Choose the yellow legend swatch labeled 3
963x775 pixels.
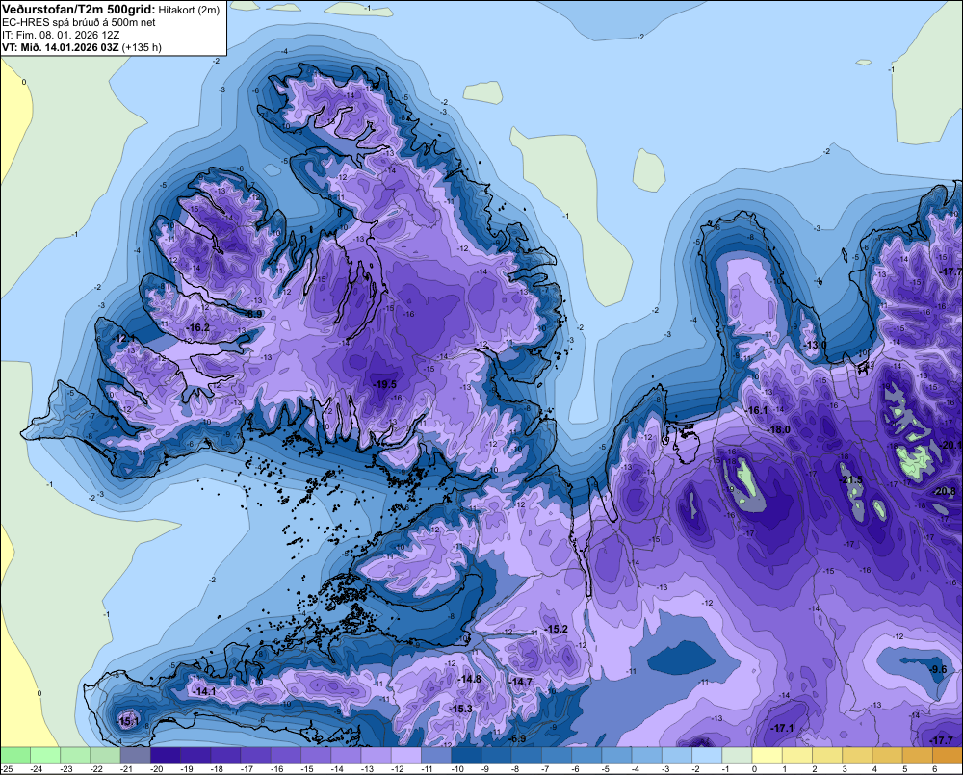coord(858,756)
